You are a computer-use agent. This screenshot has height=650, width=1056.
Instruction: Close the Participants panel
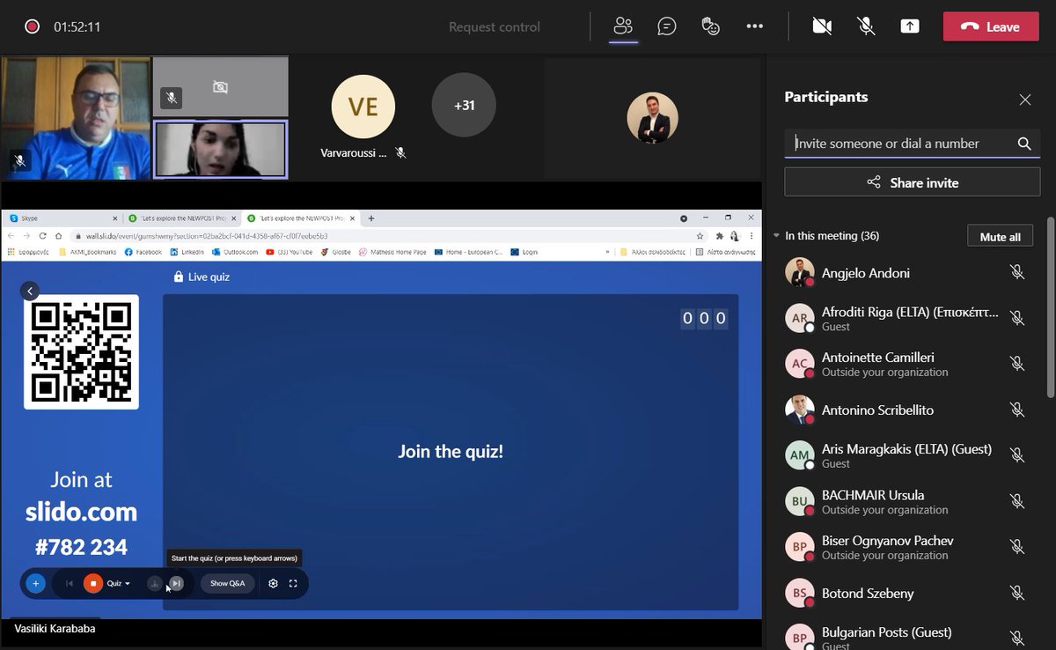1025,100
